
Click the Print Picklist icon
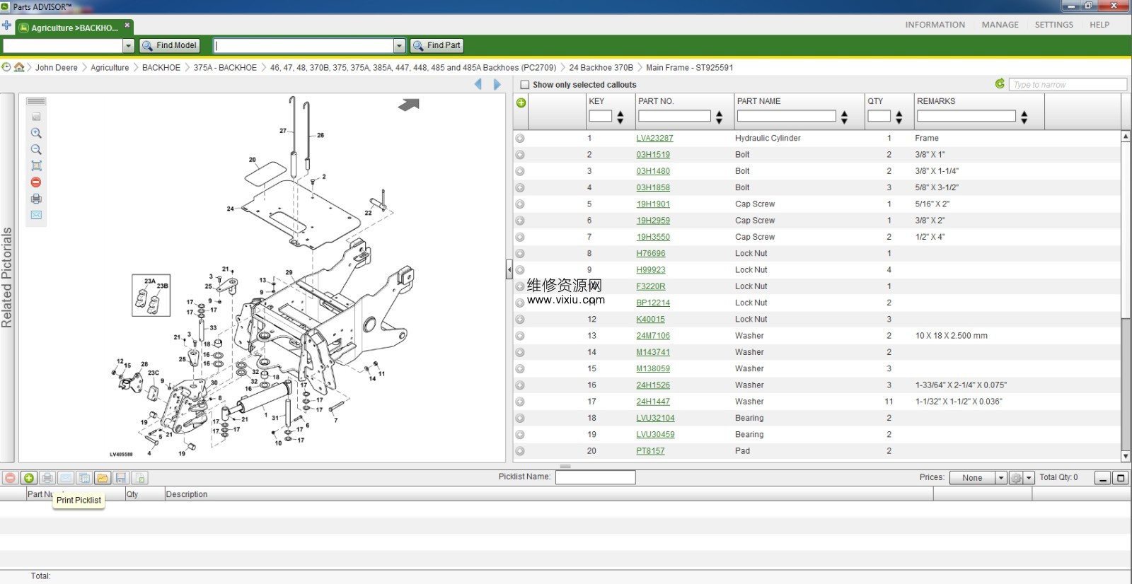point(47,478)
